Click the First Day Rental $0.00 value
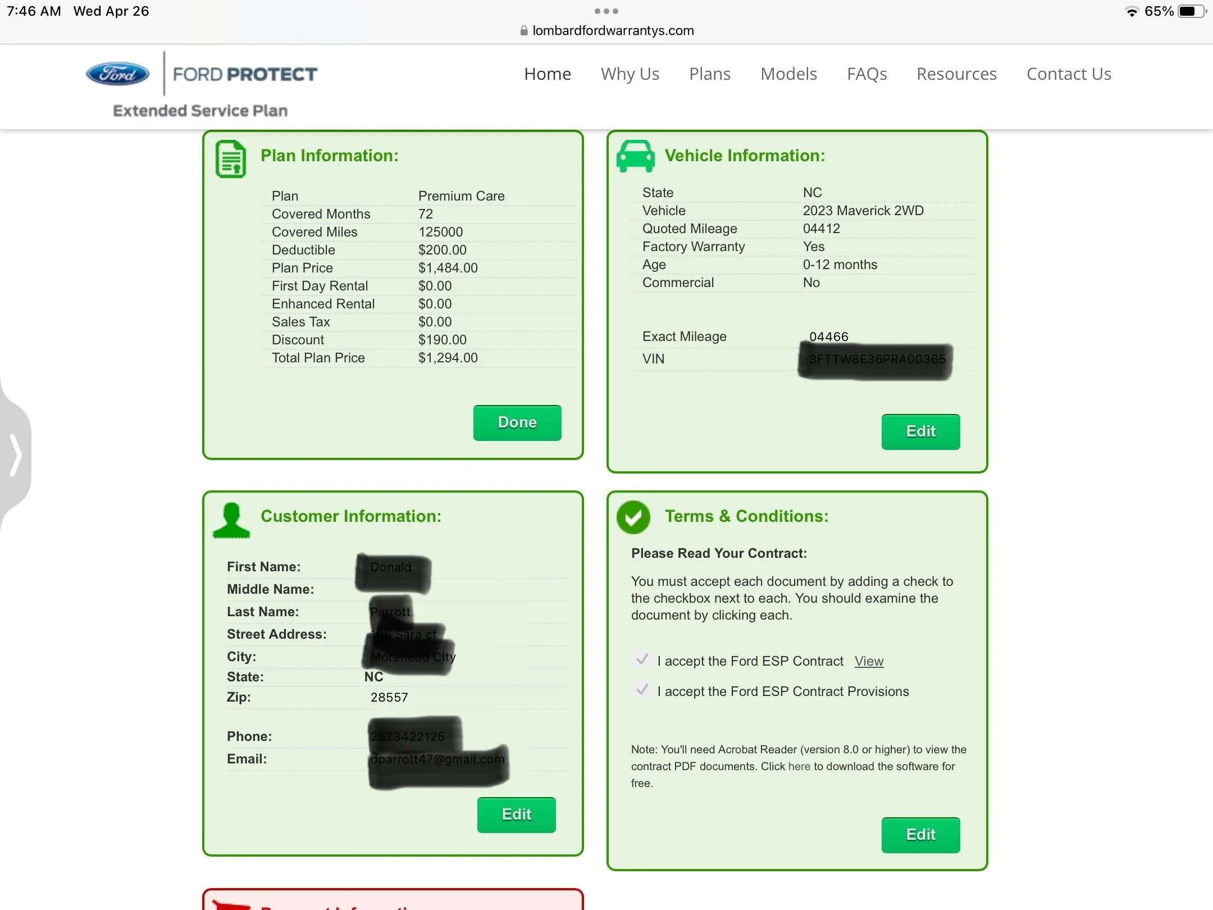Screen dimensions: 1213x910 click(x=435, y=286)
